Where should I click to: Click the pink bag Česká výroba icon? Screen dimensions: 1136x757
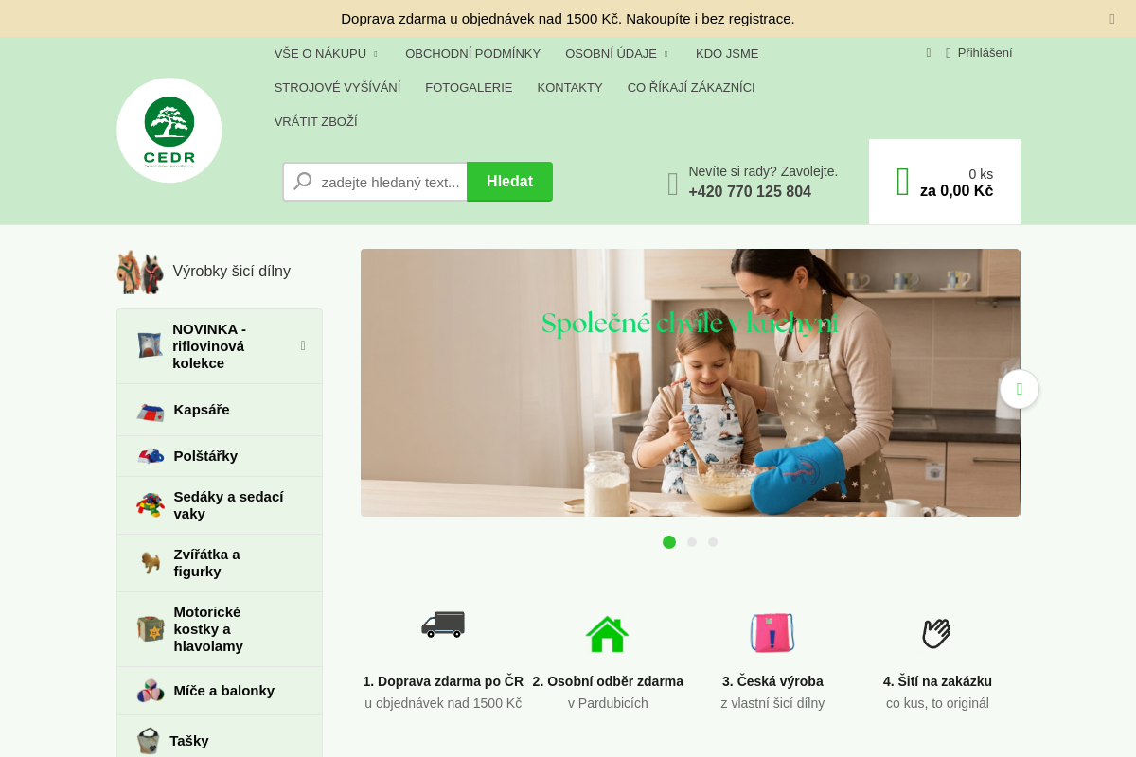point(772,632)
